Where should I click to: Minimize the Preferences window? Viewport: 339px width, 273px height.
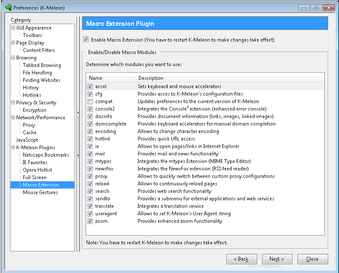point(304,8)
